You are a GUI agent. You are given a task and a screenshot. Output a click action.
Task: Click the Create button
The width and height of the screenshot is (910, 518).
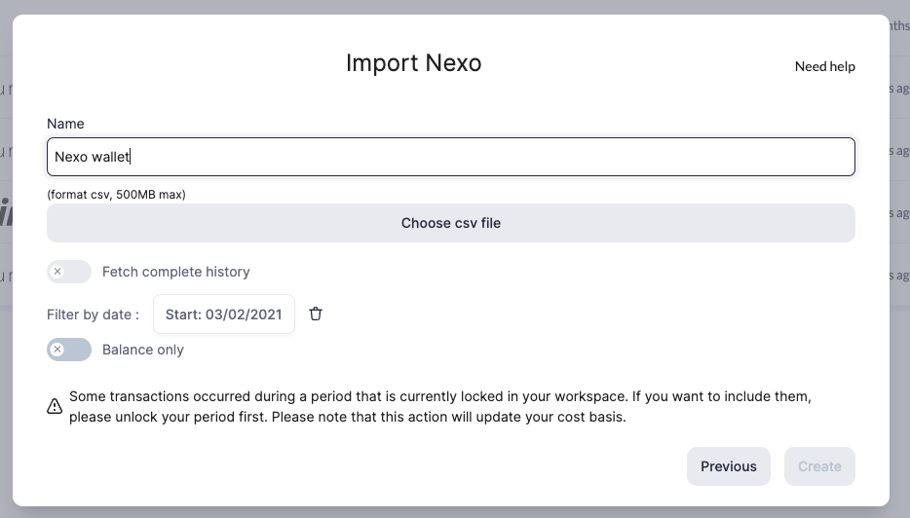tap(819, 466)
